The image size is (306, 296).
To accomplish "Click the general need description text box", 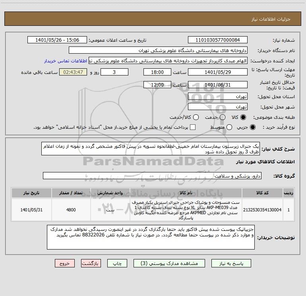I will 151,149.
